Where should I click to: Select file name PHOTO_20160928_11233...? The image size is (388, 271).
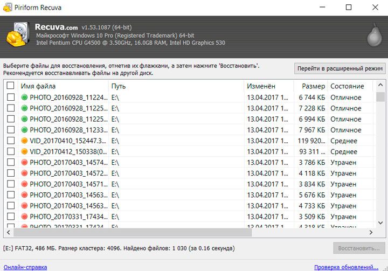coord(69,130)
